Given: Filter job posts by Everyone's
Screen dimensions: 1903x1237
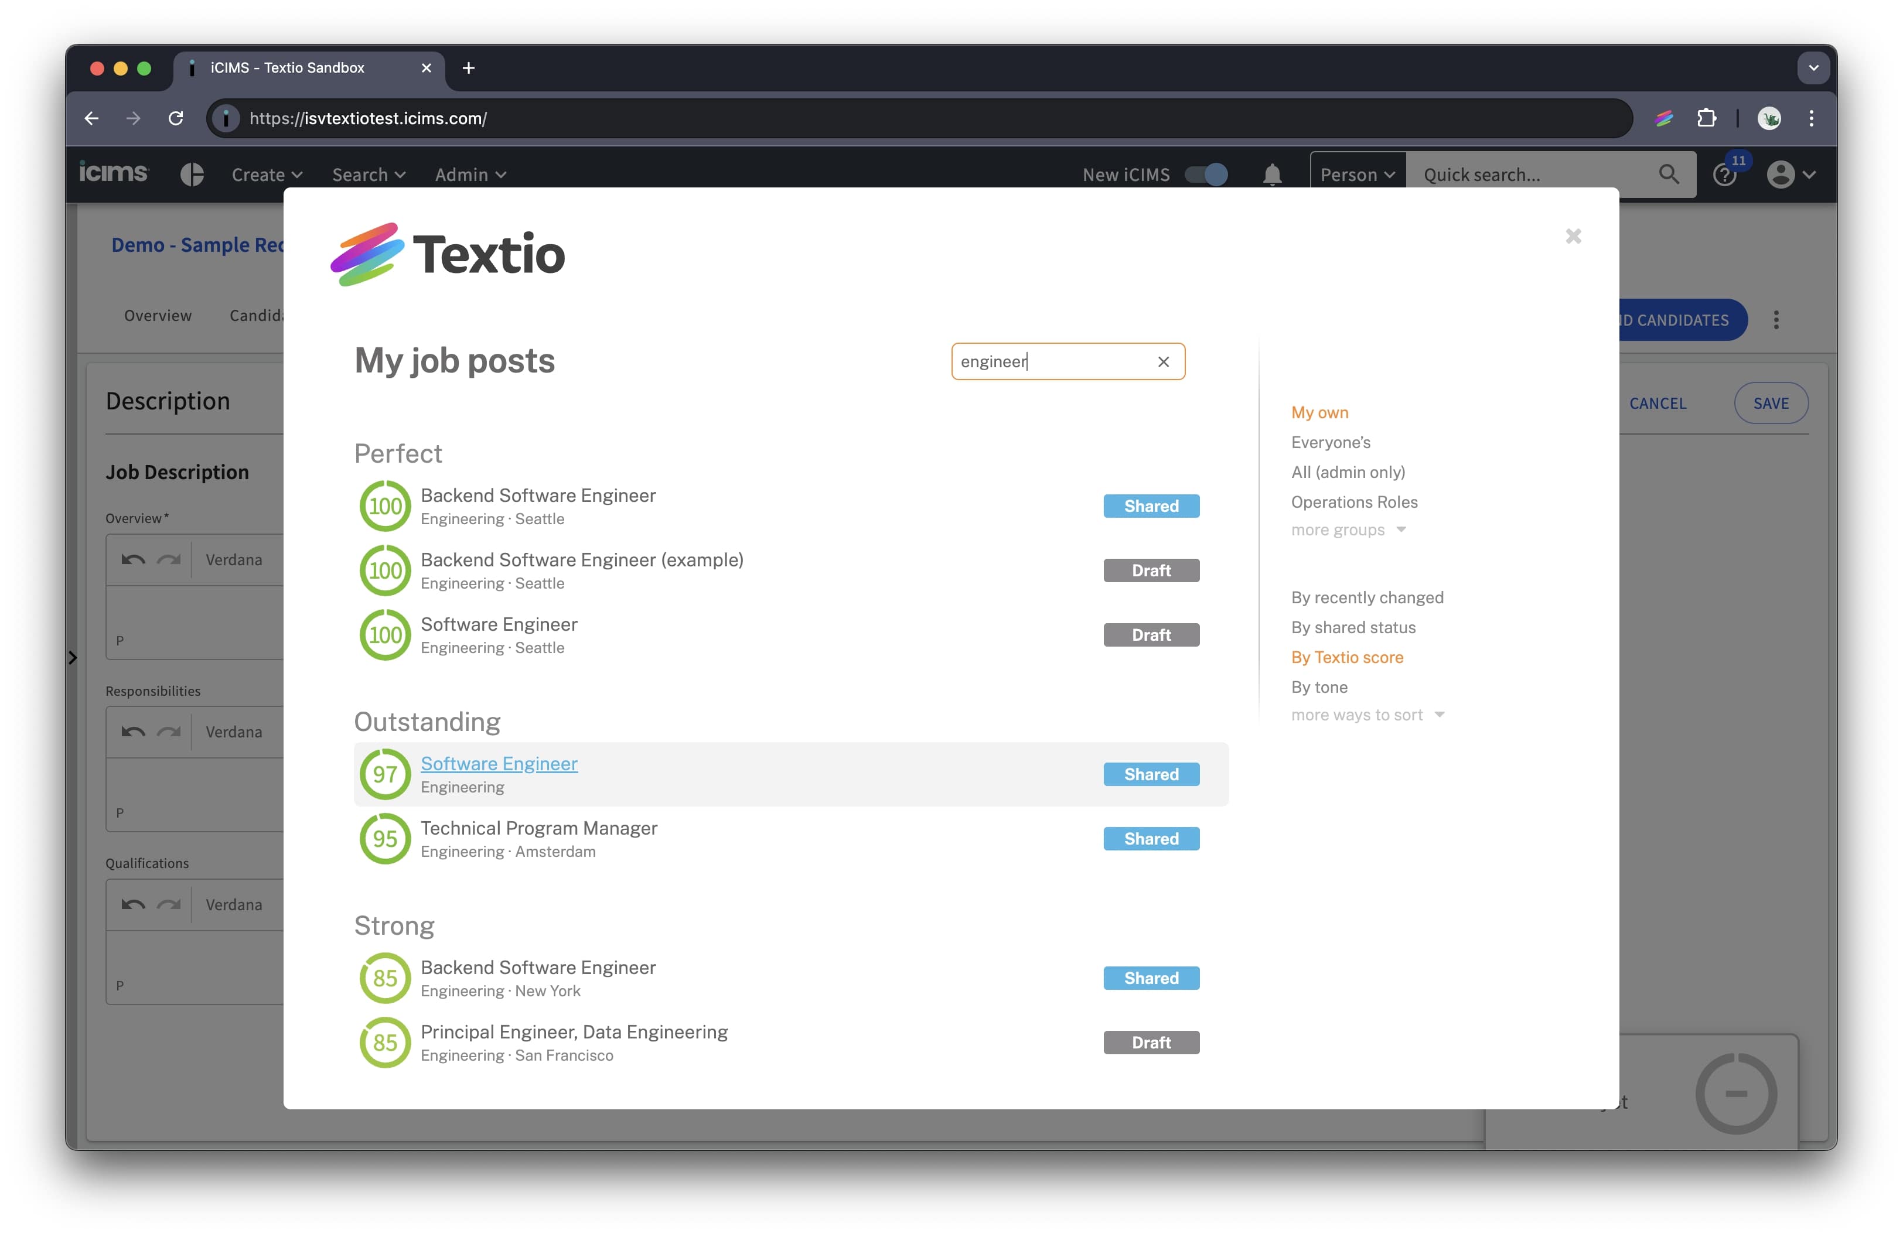Looking at the screenshot, I should 1331,442.
